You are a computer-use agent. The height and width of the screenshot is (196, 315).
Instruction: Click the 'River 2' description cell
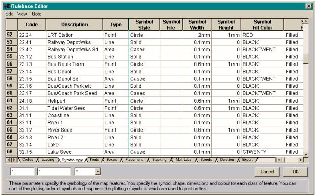[x=74, y=137]
